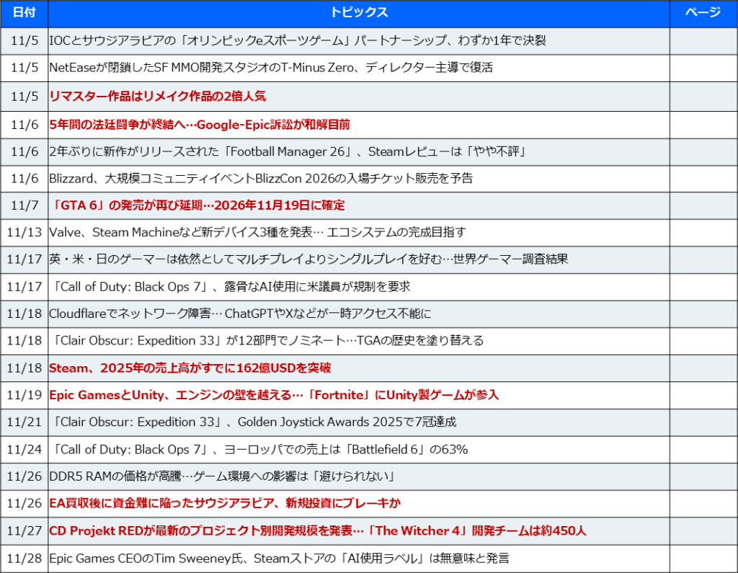Screen dimensions: 738x573
Task: Open the Steam 162億USD revenue headline
Action: [x=190, y=368]
